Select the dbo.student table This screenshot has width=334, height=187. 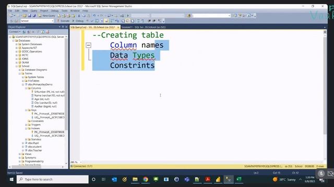35,146
